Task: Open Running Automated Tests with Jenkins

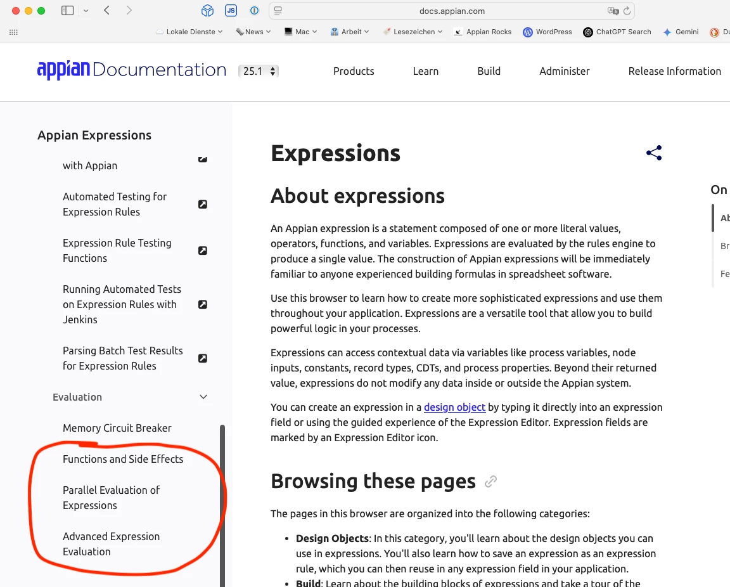Action: click(x=122, y=304)
